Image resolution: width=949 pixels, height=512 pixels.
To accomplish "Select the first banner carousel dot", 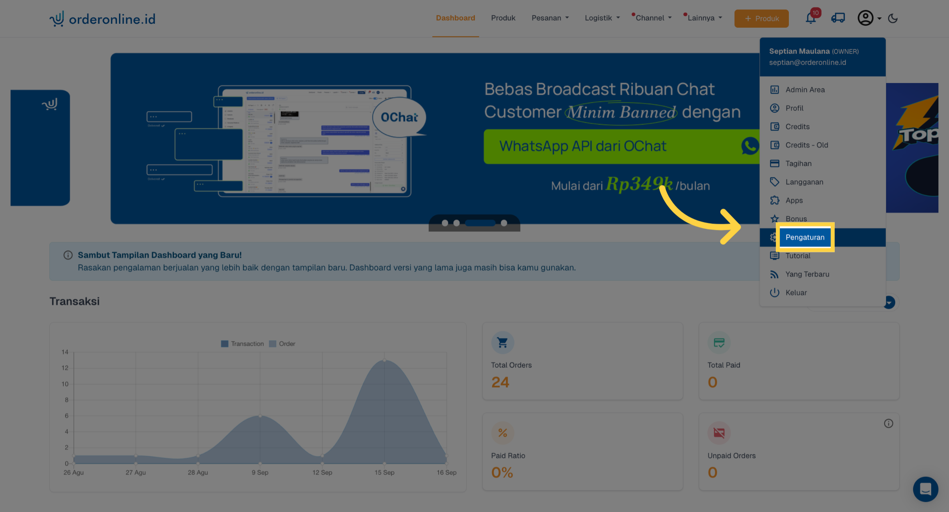I will pos(445,223).
